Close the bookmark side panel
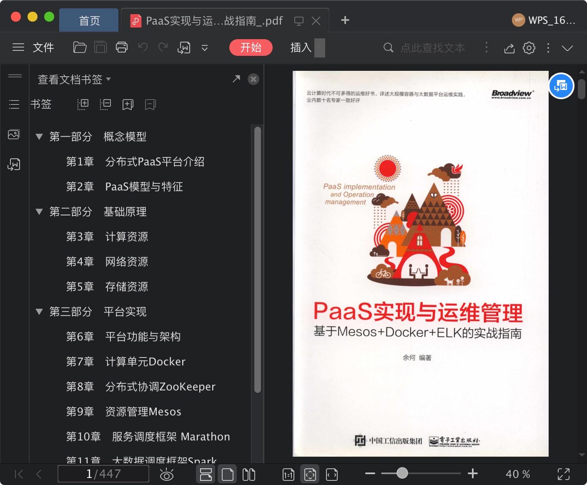 253,79
